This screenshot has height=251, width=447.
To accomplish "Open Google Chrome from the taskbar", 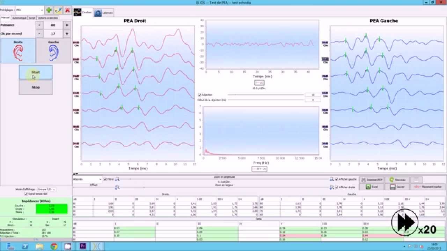I will (x=54, y=246).
